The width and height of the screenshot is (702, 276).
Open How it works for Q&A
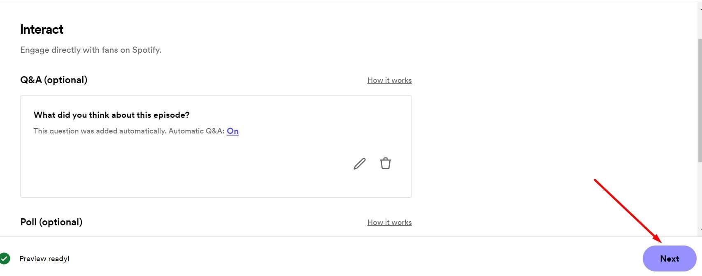(389, 80)
